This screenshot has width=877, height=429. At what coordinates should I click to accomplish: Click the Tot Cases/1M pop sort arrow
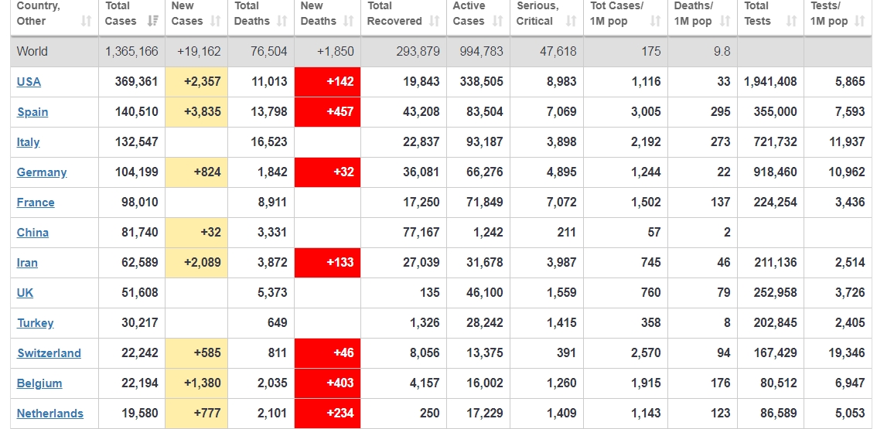[656, 21]
